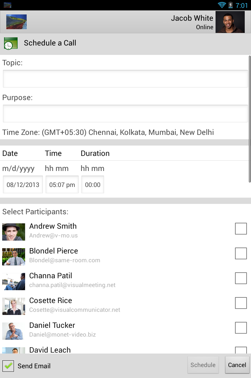The height and width of the screenshot is (378, 251).
Task: Tap the notification thumbnail in status bar
Action: click(8, 5)
